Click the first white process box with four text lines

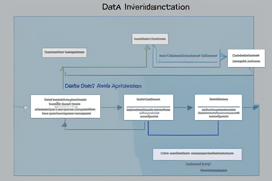coord(65,106)
